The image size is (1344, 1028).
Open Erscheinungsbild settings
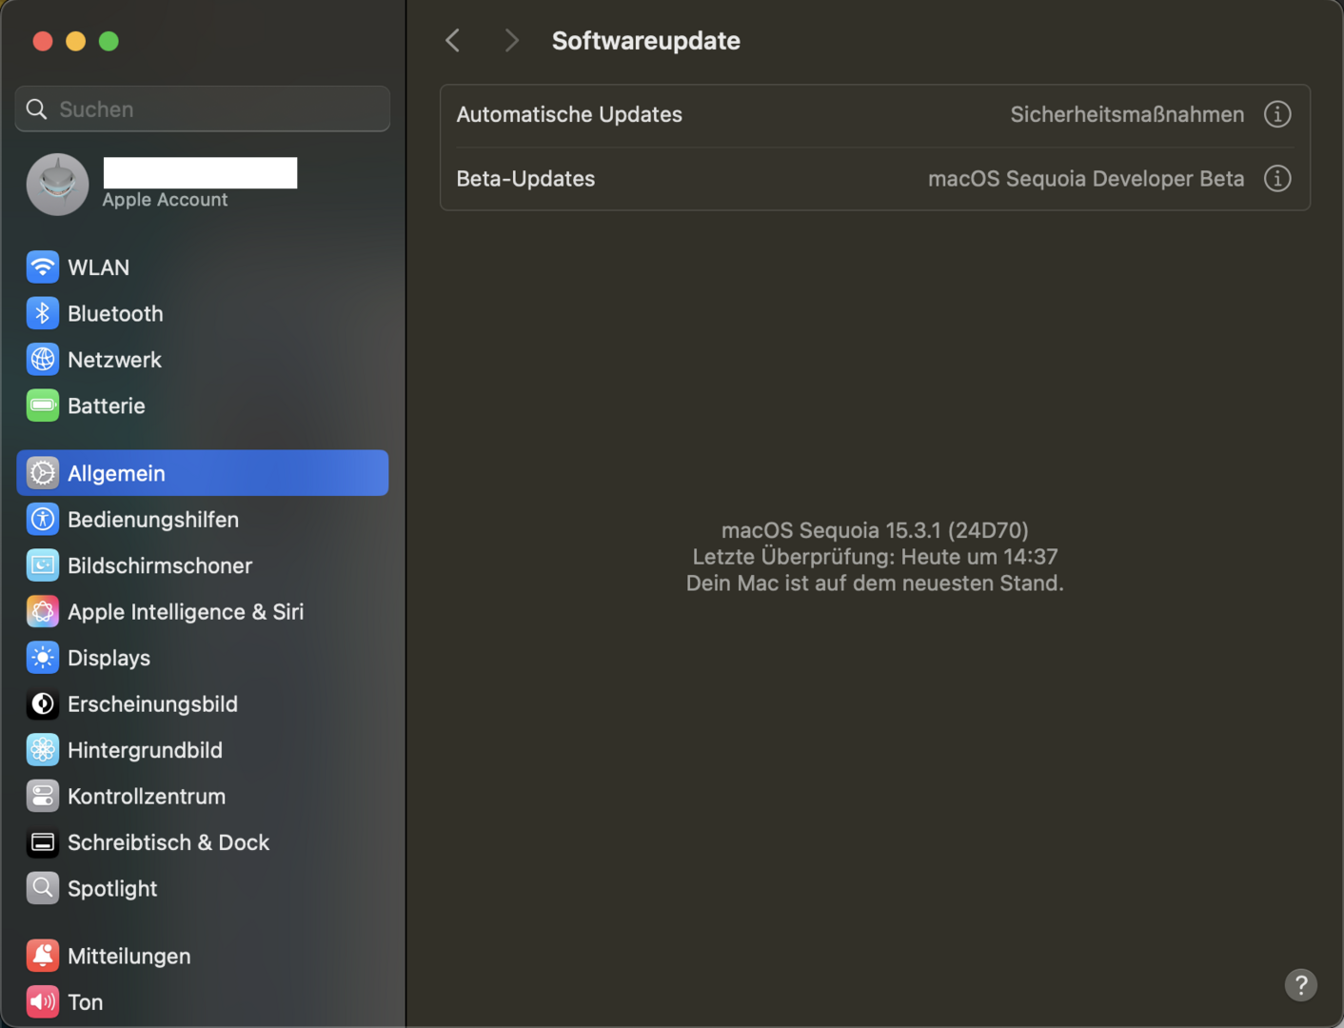pyautogui.click(x=203, y=704)
